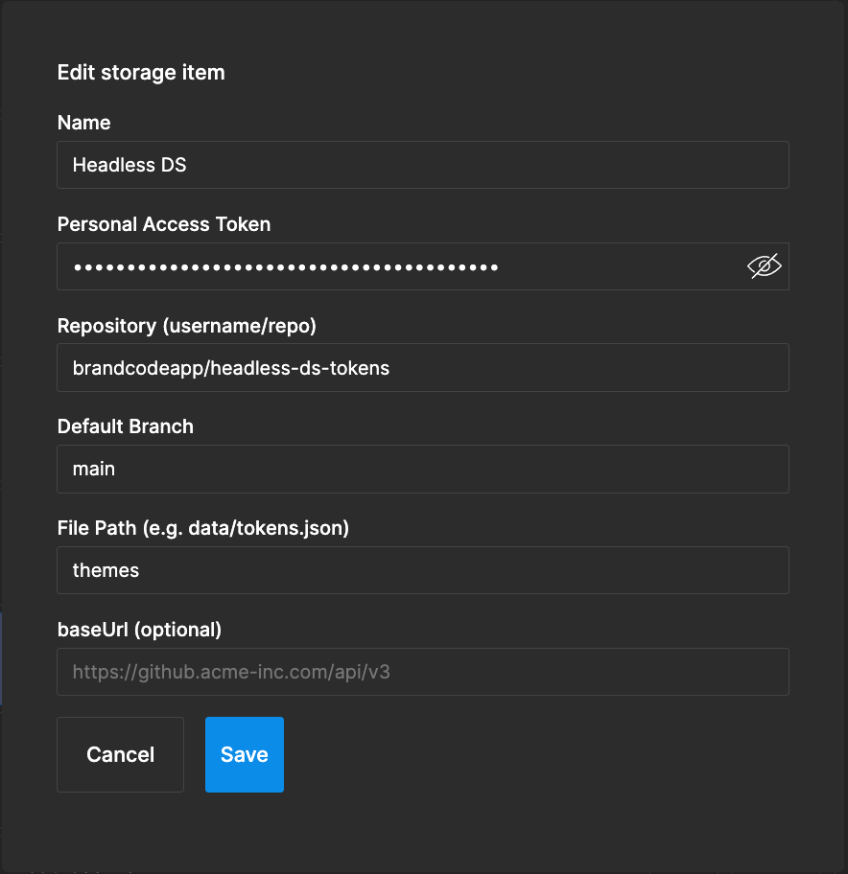Select the Default Branch field containing main
Screen dimensions: 848x874
(x=423, y=469)
